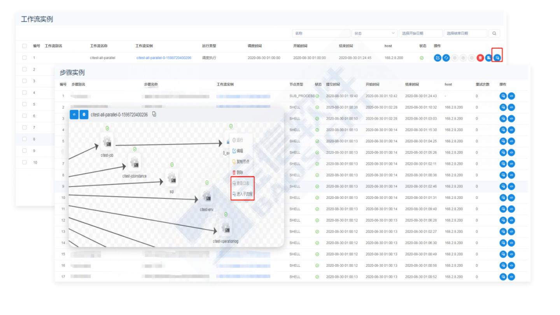Toggle the select-all checkbox in the workflow instance header

click(x=24, y=46)
